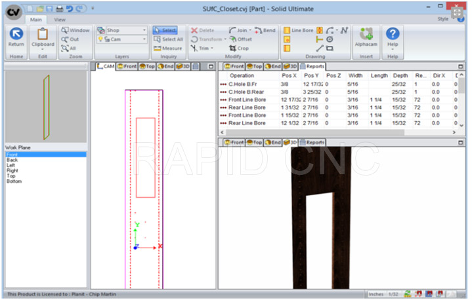Click the green status bar icon next to 1/32

[x=407, y=294]
